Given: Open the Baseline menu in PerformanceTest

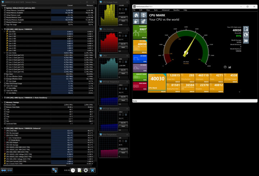Looking at the screenshot, I should 176,10.
